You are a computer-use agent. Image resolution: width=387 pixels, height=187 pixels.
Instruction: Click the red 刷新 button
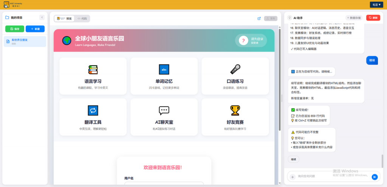click(373, 18)
